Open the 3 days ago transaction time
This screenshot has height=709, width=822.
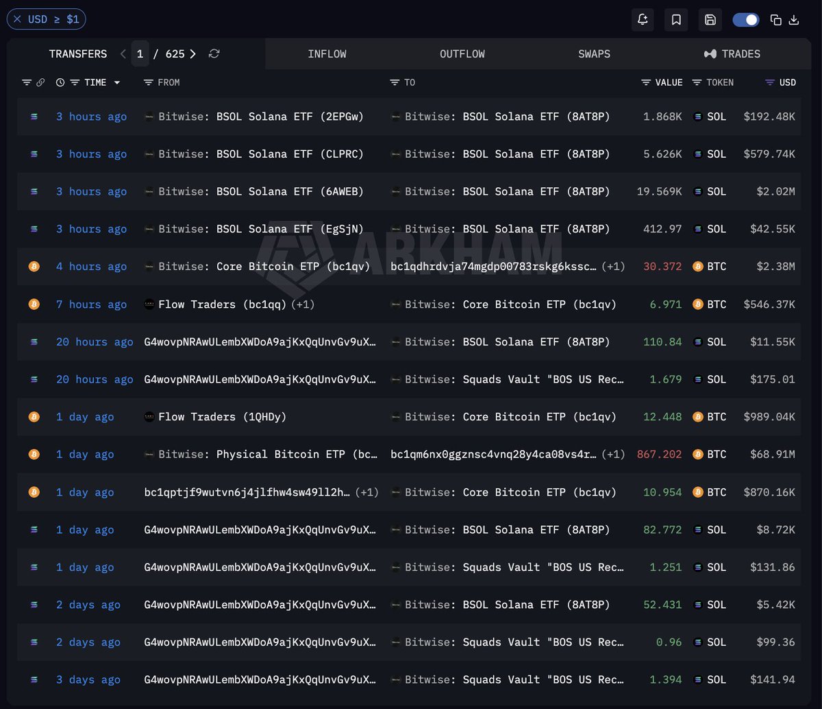tap(88, 680)
